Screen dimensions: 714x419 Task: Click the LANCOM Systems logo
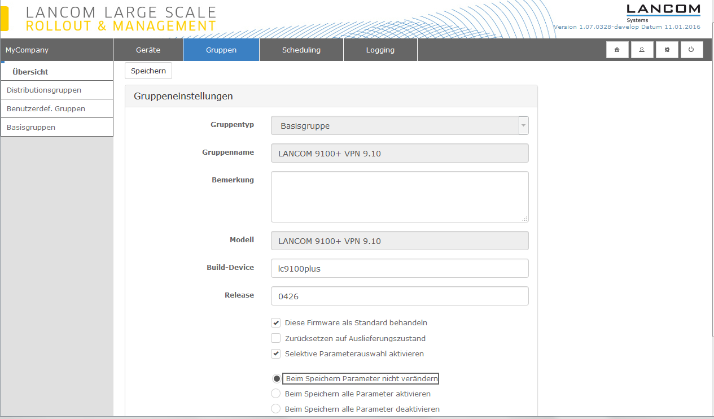[663, 12]
